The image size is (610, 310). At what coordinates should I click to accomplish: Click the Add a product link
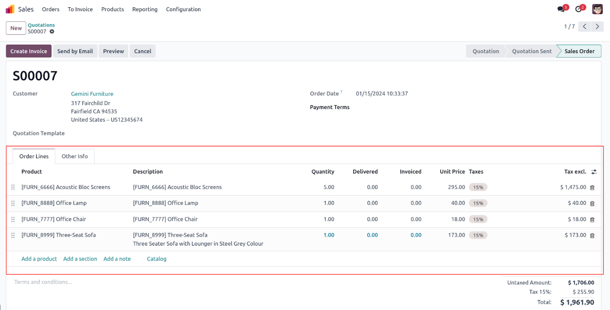tap(39, 259)
